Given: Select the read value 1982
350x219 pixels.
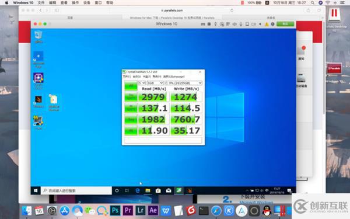Looking at the screenshot, I should (x=154, y=119).
